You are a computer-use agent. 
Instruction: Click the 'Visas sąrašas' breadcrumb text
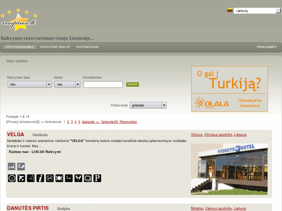click(17, 61)
